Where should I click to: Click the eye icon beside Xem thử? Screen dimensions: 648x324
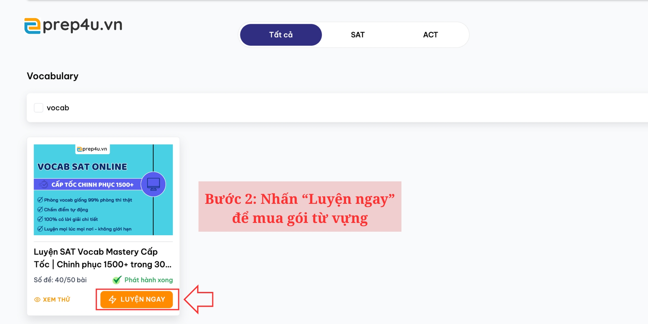(37, 300)
